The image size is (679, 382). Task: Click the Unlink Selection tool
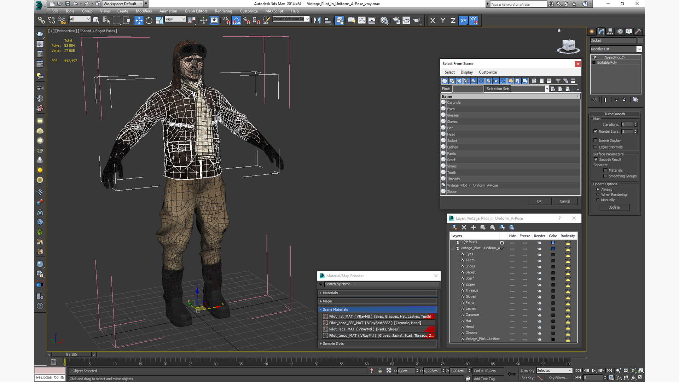[x=52, y=21]
